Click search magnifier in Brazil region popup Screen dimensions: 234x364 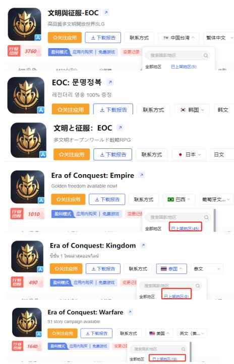(206, 217)
